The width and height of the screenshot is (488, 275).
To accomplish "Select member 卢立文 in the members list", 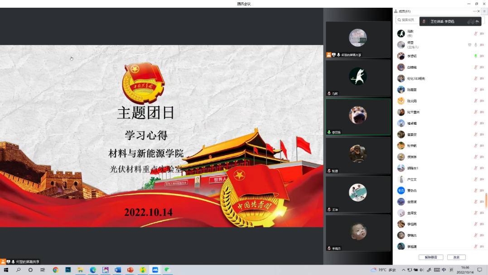I will tap(412, 179).
